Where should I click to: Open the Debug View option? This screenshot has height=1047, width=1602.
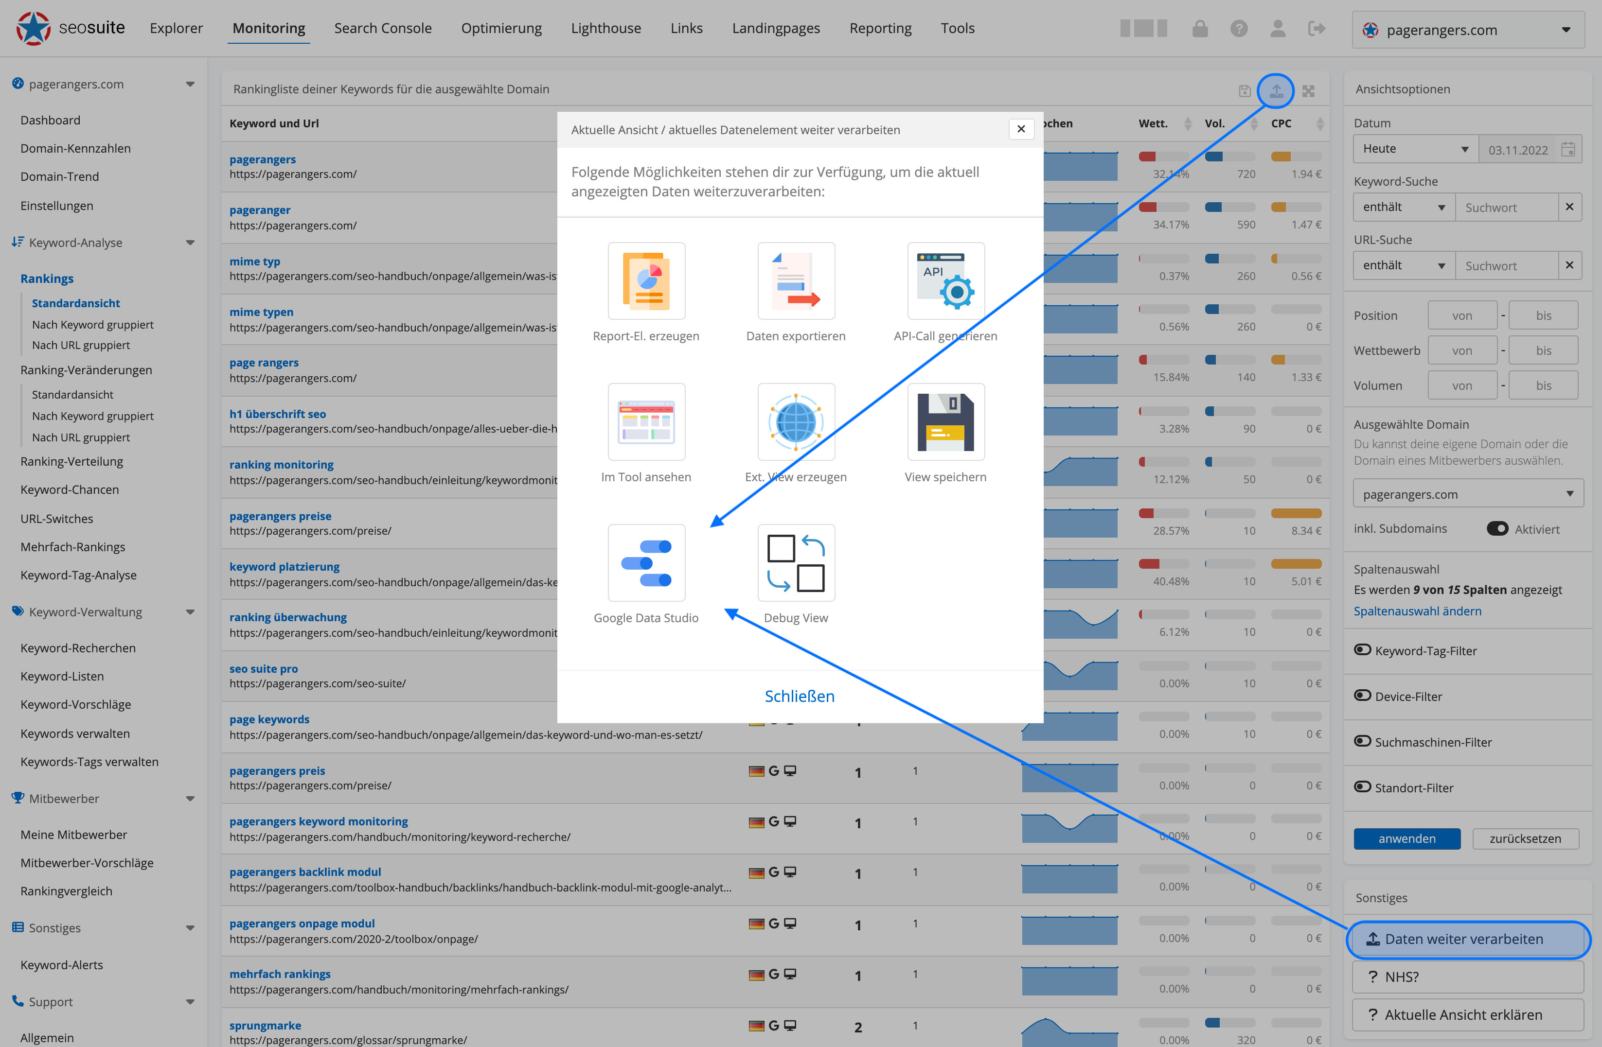(796, 562)
